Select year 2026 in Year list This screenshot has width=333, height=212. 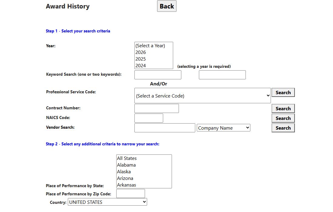click(x=154, y=52)
